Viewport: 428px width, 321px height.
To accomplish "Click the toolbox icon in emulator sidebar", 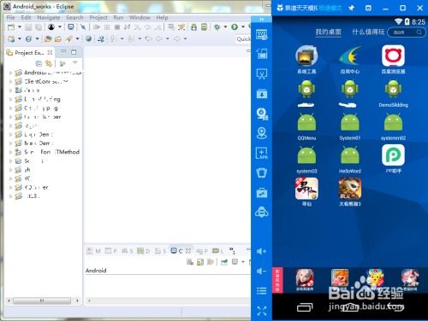I will tap(262, 193).
